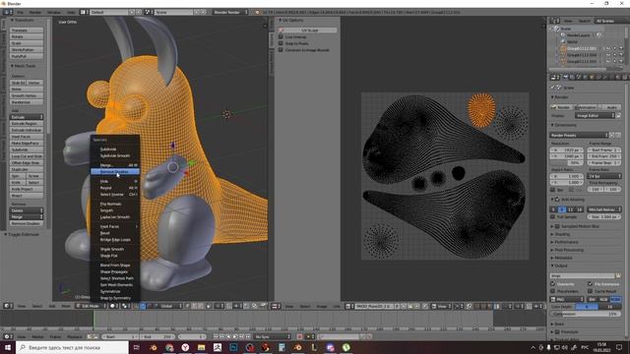The width and height of the screenshot is (630, 354).
Task: Toggle the Live Unwrap checkbox
Action: [281, 37]
